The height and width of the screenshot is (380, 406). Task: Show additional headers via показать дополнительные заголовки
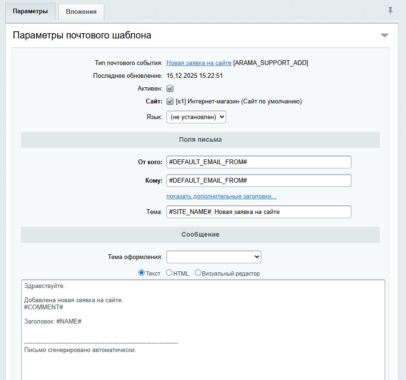pyautogui.click(x=221, y=196)
